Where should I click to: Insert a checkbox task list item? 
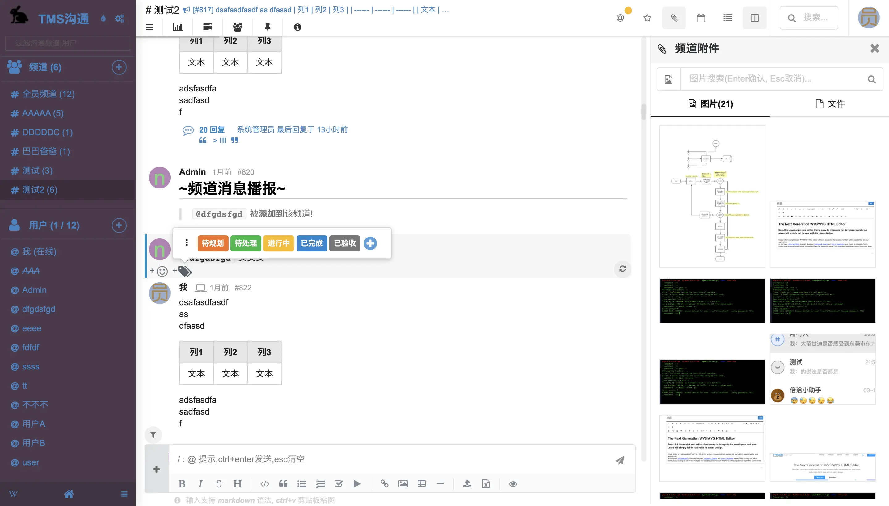click(338, 483)
